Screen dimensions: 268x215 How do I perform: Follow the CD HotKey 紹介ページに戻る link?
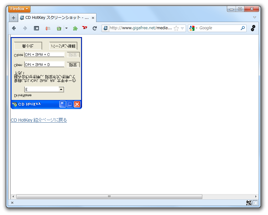tap(39, 120)
